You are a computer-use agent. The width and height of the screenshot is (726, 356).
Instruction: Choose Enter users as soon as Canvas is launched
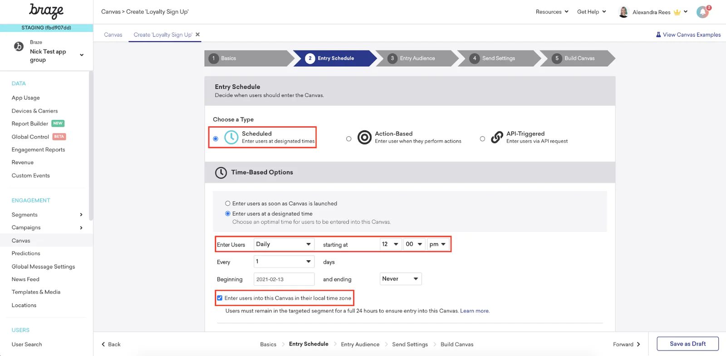228,203
